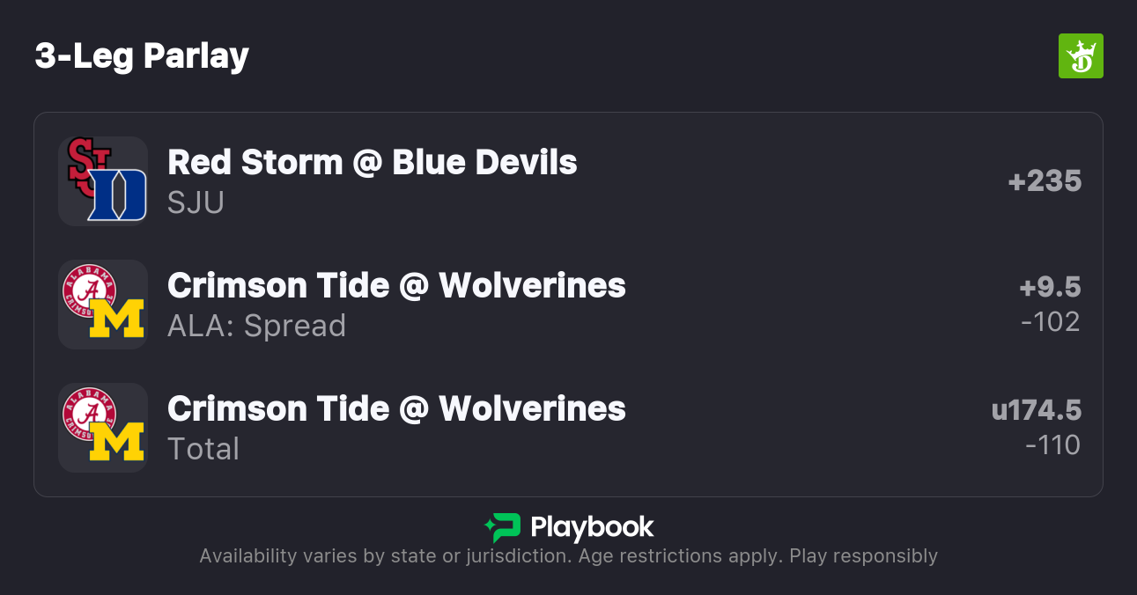1137x595 pixels.
Task: Open Crimson Tide @ Wolverines in the Total leg
Action: (396, 409)
